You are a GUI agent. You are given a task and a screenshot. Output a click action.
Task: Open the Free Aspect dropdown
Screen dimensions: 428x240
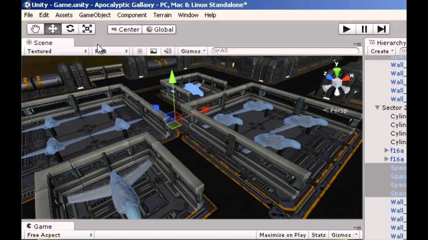pyautogui.click(x=59, y=235)
